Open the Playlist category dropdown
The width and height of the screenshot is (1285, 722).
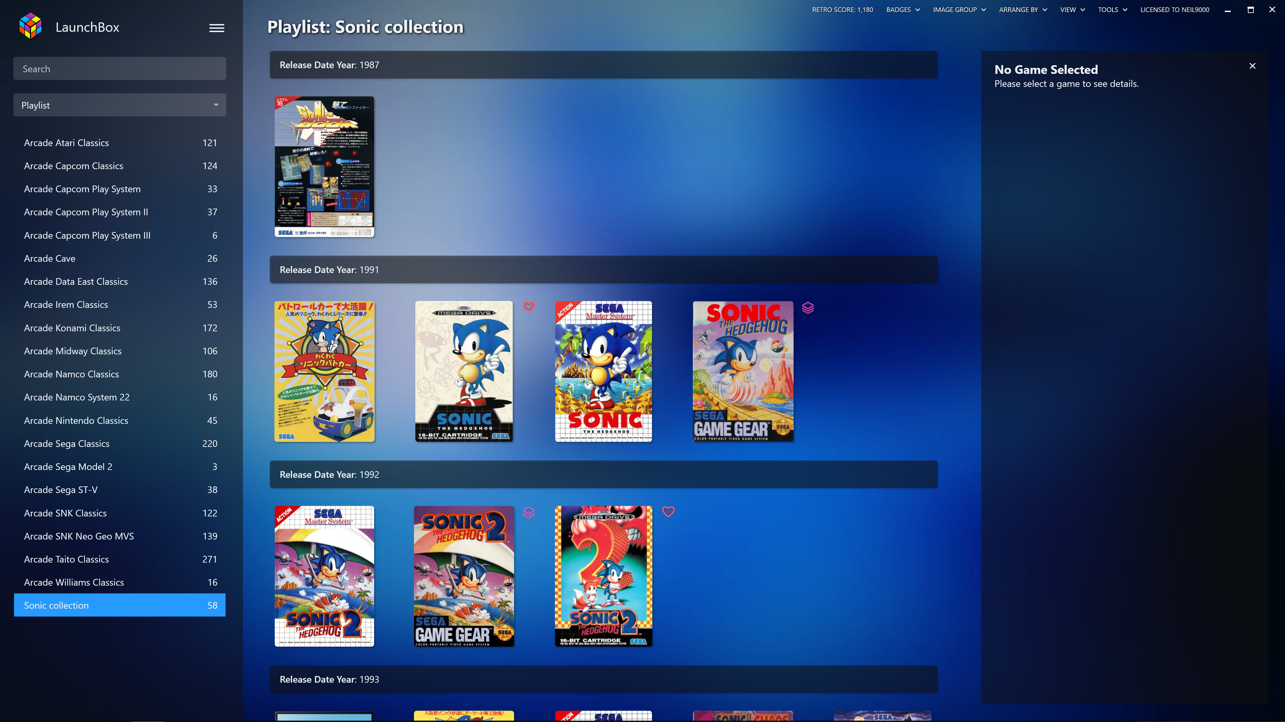pyautogui.click(x=120, y=105)
